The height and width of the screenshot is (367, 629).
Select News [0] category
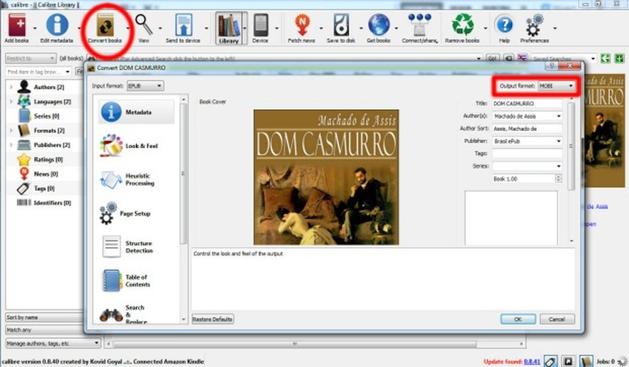pos(46,174)
